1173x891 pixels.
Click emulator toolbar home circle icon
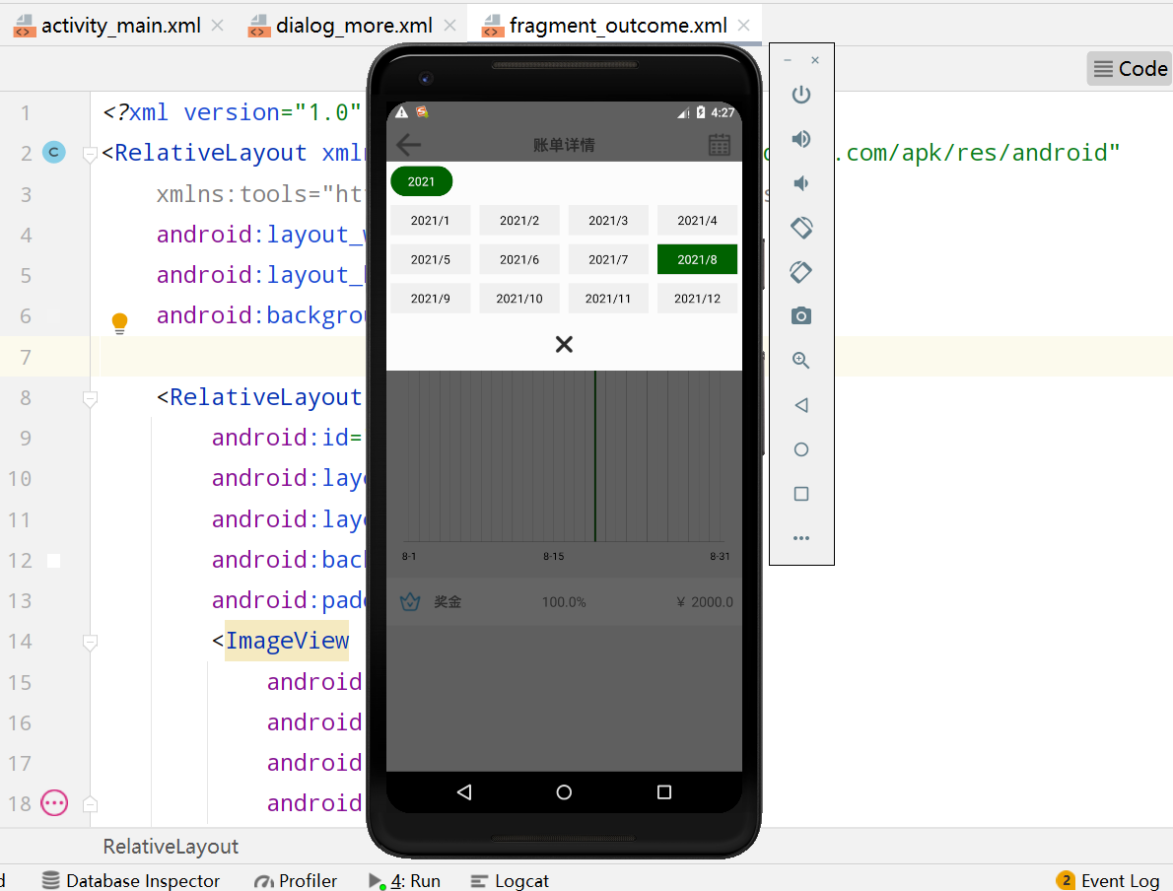tap(801, 449)
